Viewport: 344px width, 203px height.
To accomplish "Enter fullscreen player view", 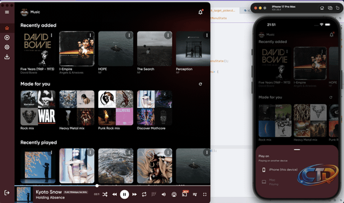I will point(205,194).
